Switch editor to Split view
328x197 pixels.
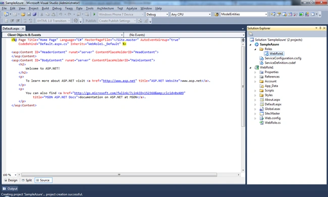click(x=27, y=180)
